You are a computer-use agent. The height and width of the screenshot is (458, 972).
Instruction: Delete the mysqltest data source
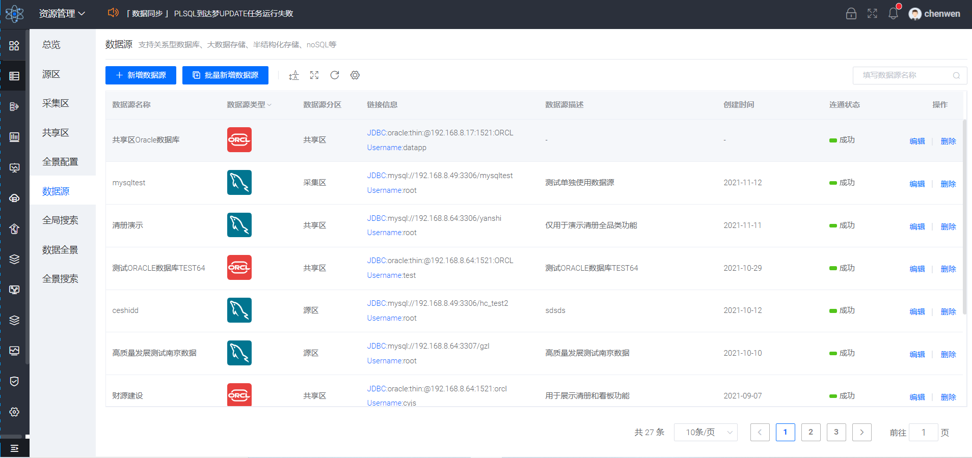point(948,184)
